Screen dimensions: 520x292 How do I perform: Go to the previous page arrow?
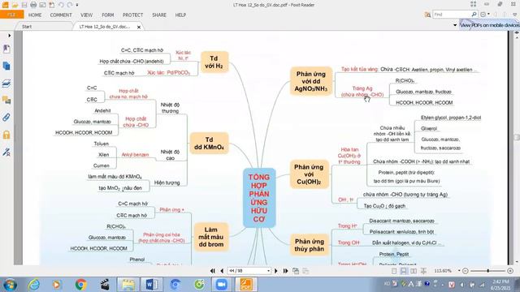click(x=222, y=271)
